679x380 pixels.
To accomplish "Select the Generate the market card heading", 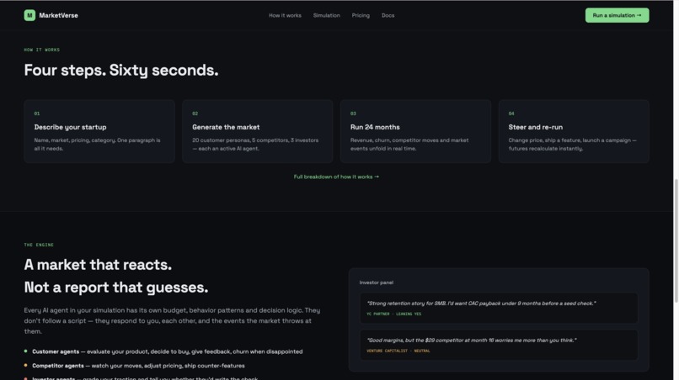I will point(226,127).
